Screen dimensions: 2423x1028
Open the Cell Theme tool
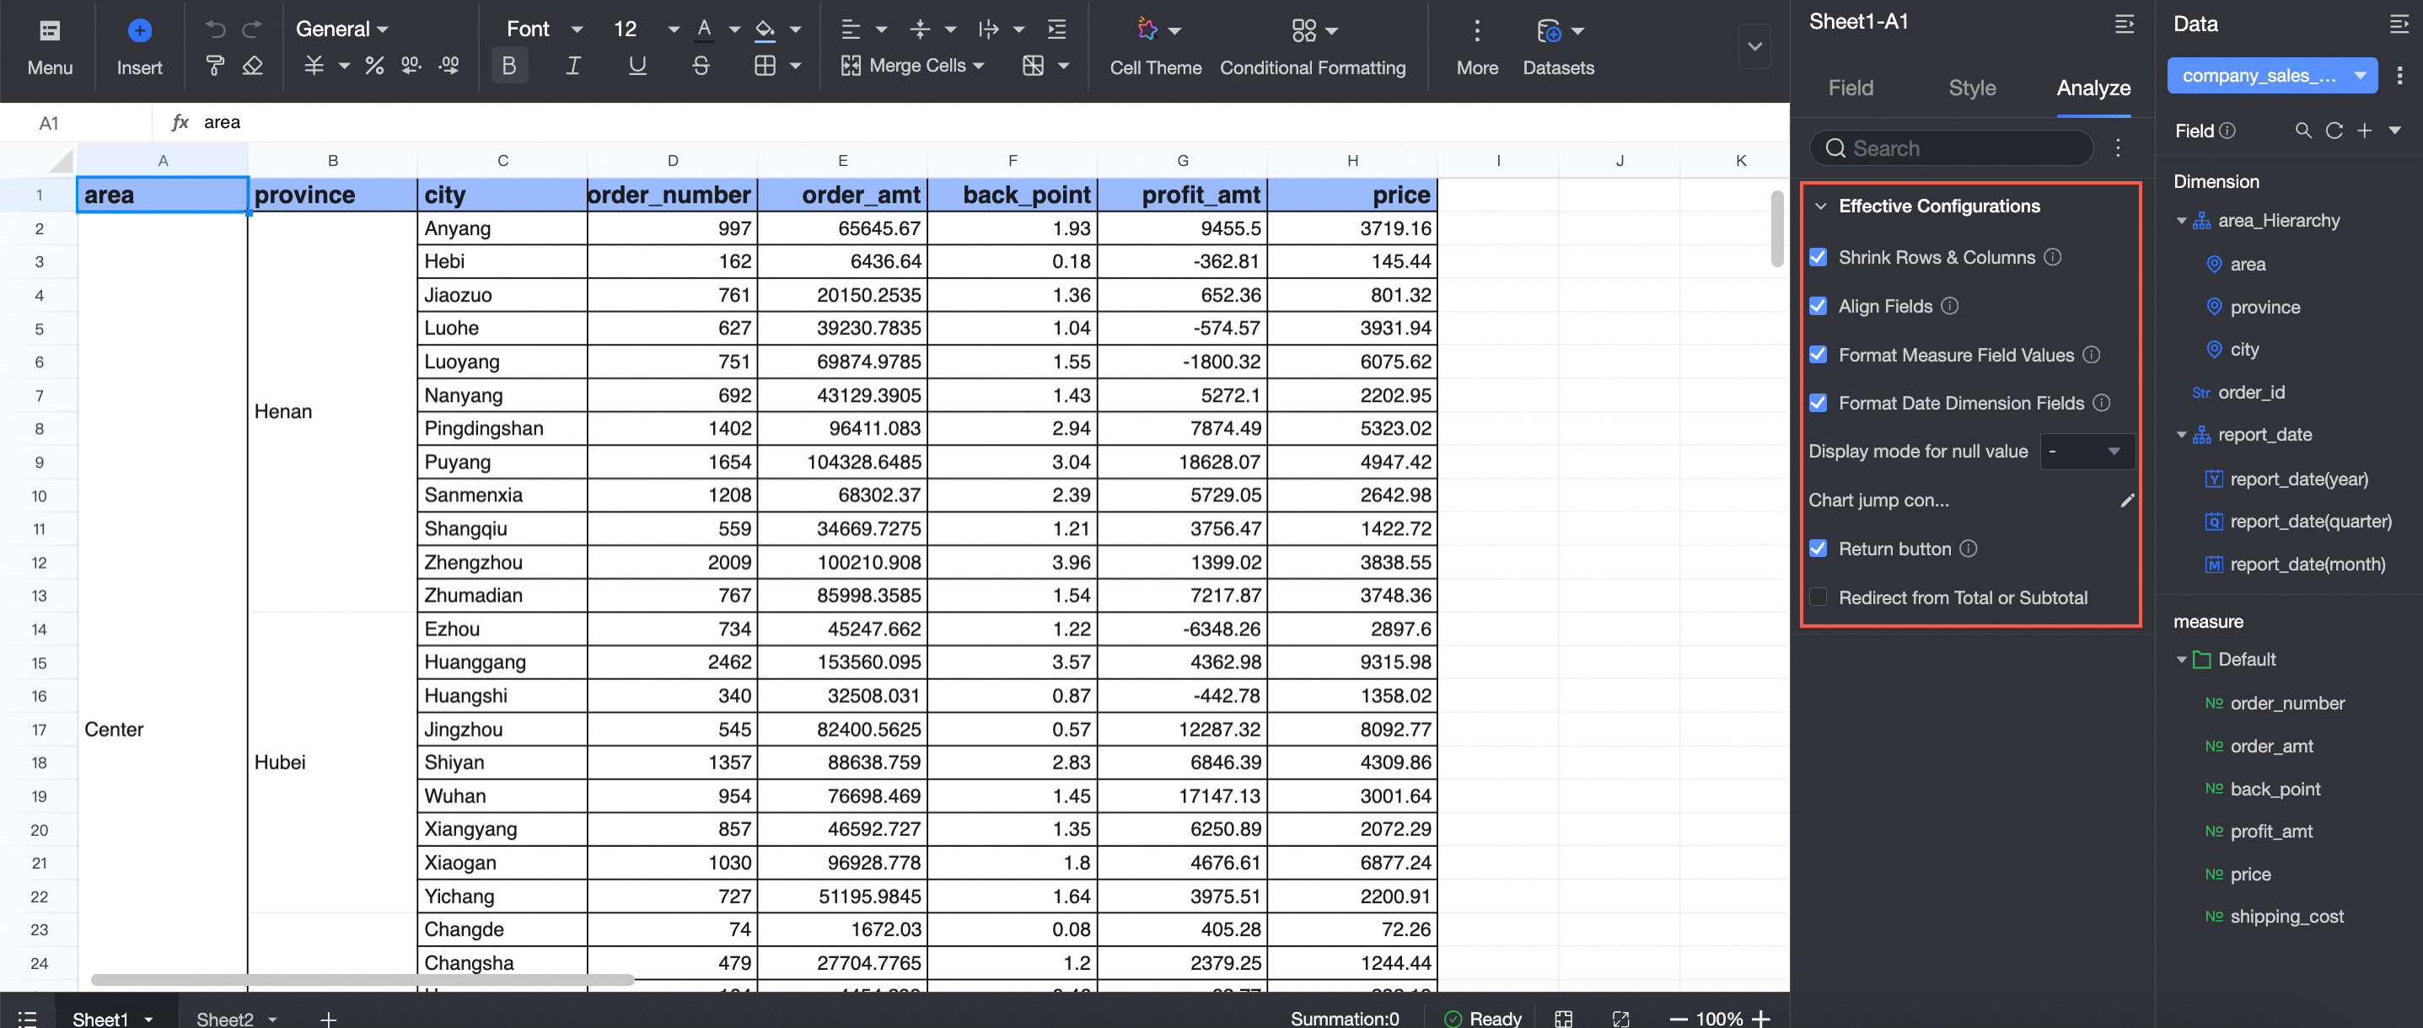pos(1155,47)
